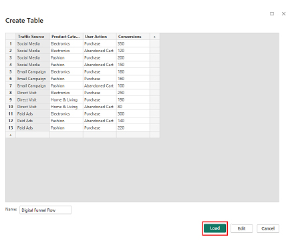
Task: Click the 220 conversions cell
Action: pos(133,128)
